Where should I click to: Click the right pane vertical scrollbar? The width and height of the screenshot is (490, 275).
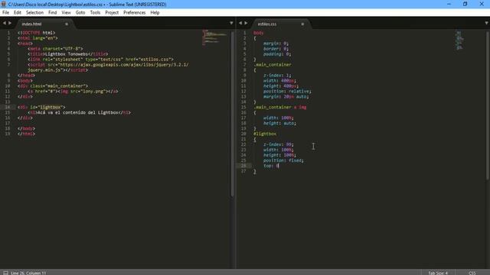click(488, 105)
